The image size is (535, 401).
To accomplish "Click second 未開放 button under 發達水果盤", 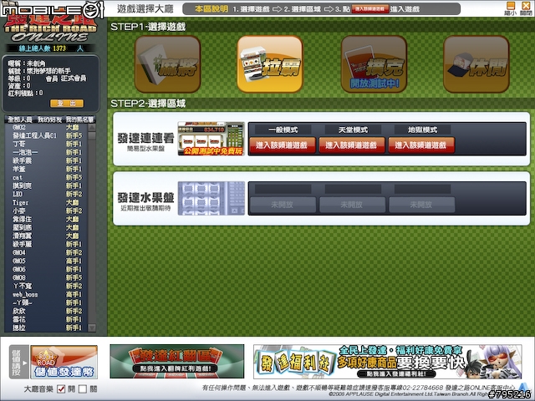I will (x=352, y=205).
